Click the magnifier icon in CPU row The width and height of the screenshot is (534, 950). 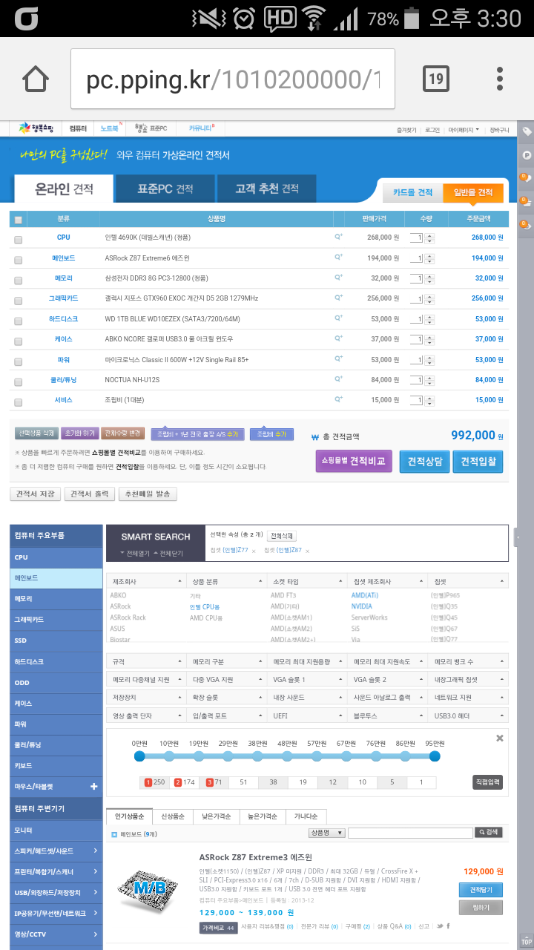tap(339, 237)
